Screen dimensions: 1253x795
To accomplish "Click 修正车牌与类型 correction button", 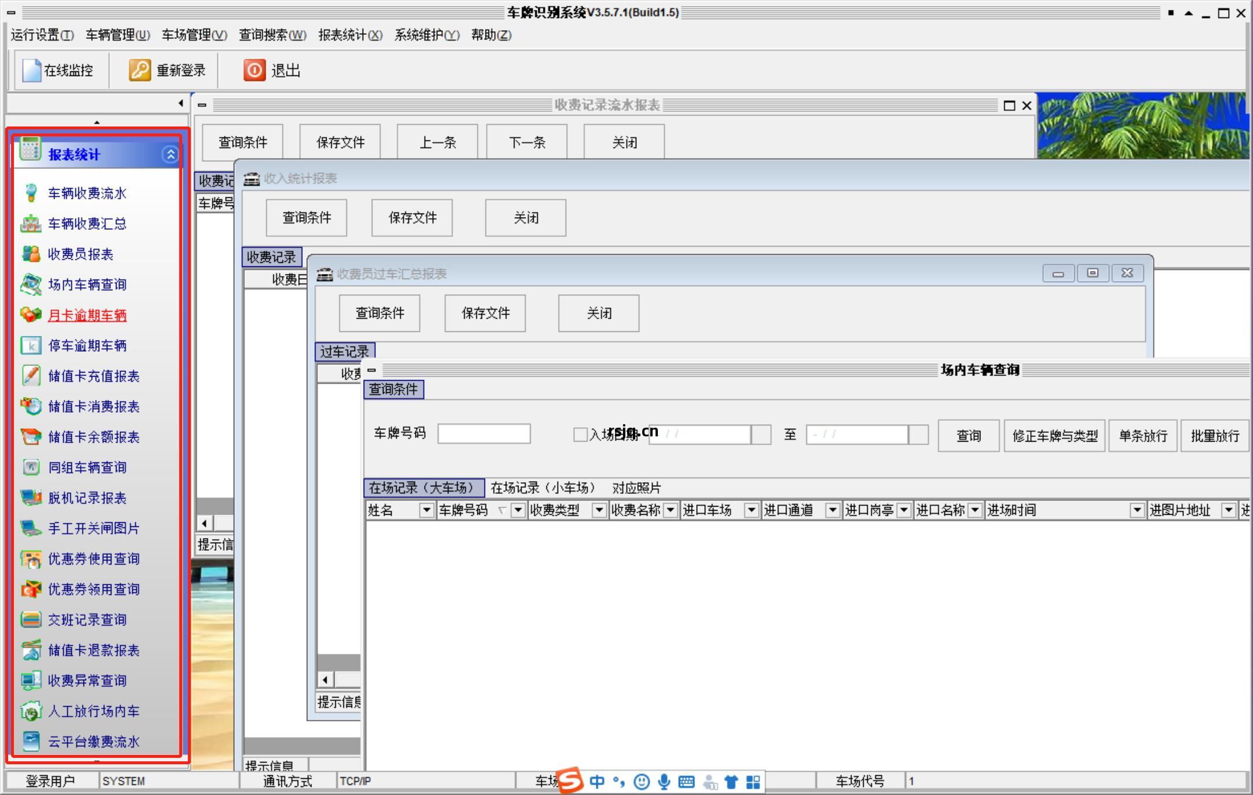I will (1053, 435).
